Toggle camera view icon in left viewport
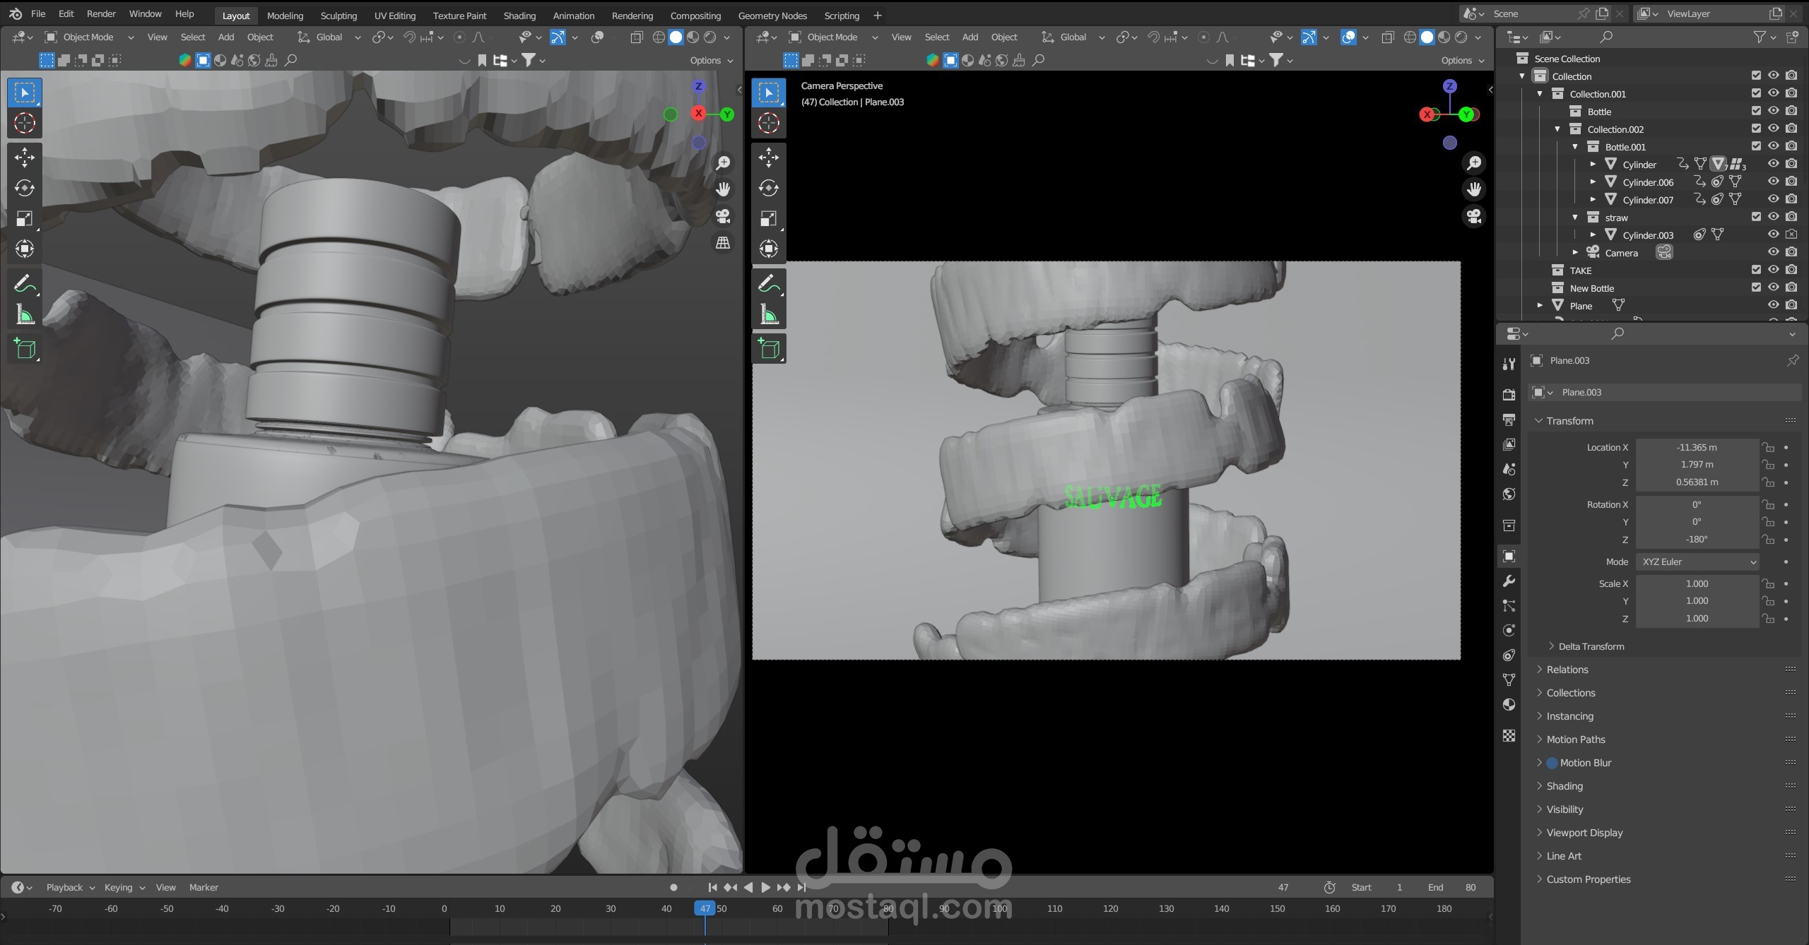 [723, 216]
